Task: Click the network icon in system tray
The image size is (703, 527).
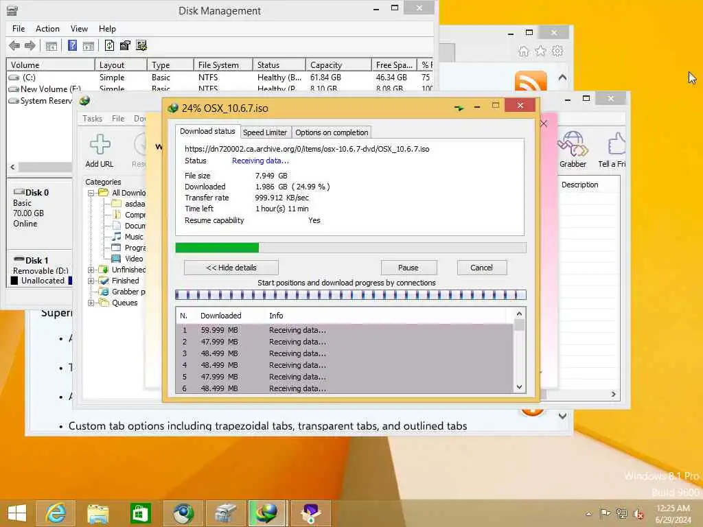Action: (621, 513)
